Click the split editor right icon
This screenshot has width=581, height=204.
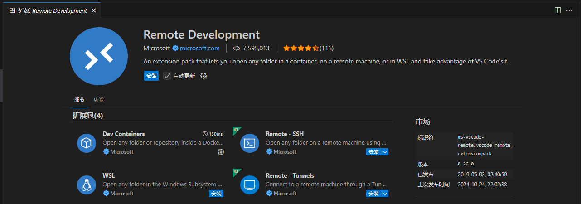tap(557, 10)
